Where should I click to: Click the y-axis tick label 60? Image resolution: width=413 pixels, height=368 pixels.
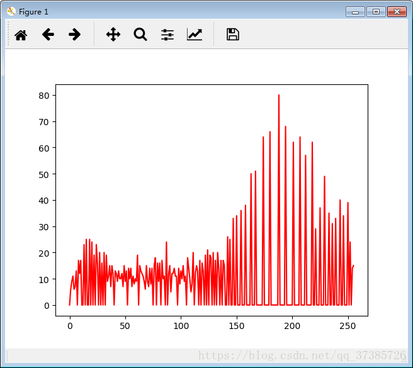click(x=43, y=148)
